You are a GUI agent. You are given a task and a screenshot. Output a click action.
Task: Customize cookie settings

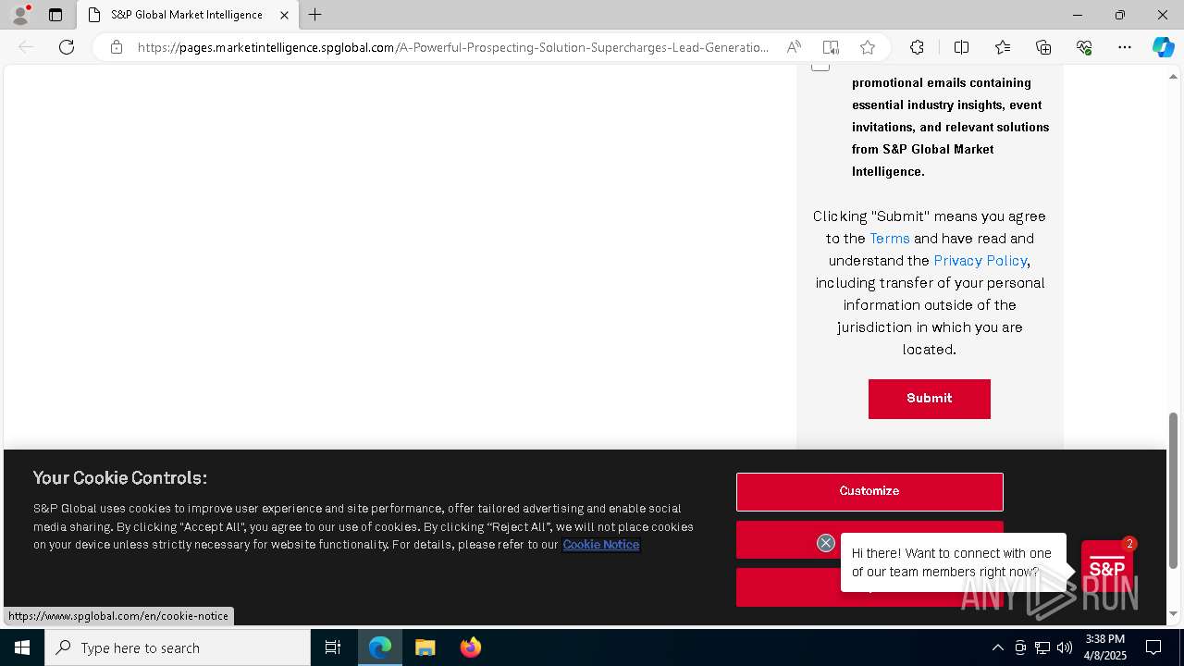click(x=869, y=491)
